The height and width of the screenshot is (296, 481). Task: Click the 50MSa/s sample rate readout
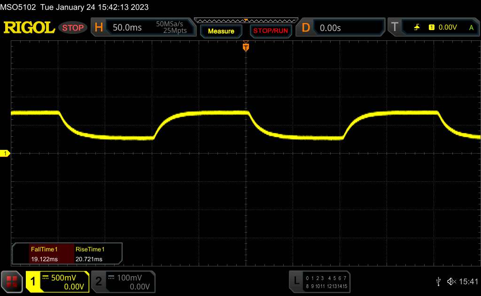click(x=169, y=24)
